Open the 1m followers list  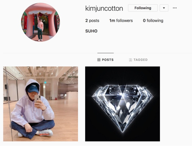[x=121, y=21]
